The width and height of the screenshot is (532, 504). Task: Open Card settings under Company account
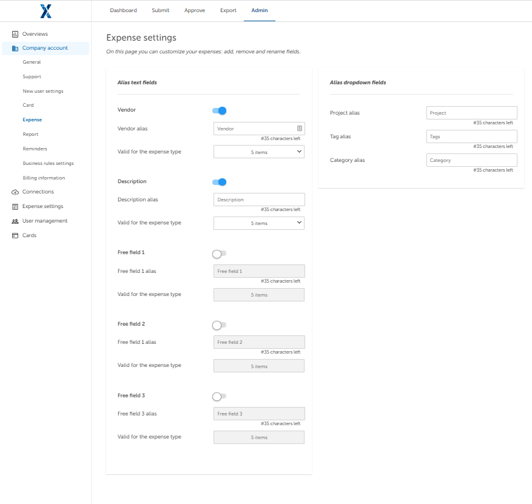point(28,105)
